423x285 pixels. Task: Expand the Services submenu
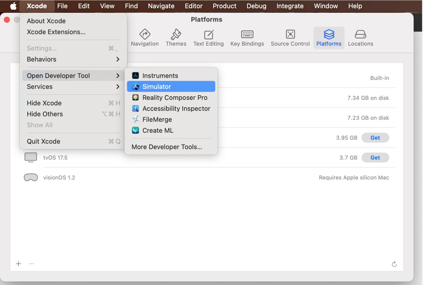pos(73,87)
